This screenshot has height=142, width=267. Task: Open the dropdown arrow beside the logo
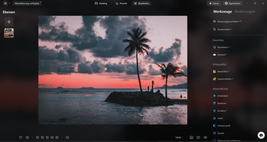[9, 3]
